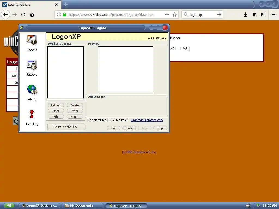Click the Export logon button
279x209 pixels.
pos(75,116)
